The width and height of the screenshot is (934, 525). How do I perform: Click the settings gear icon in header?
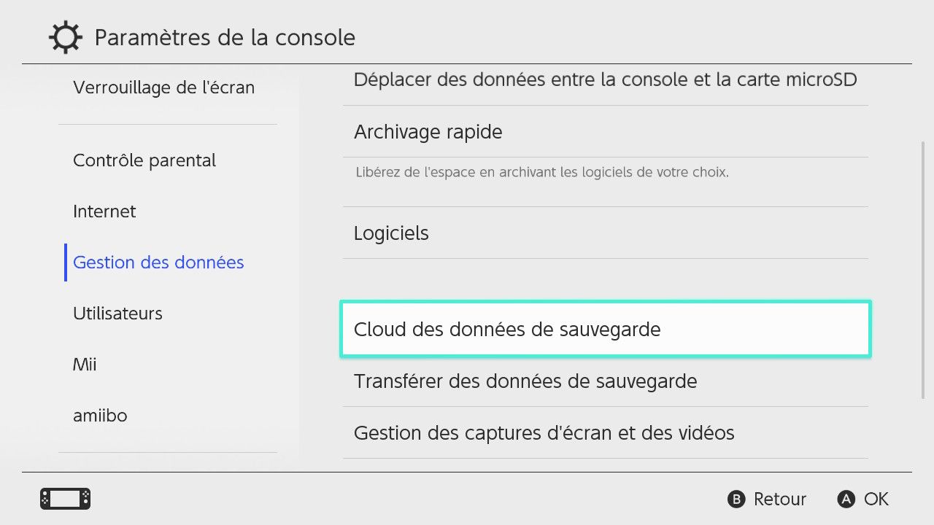[66, 37]
